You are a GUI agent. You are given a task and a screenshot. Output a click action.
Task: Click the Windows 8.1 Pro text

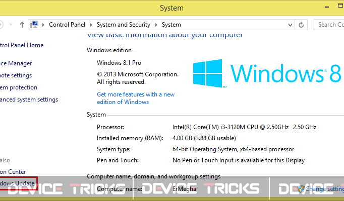(x=119, y=63)
